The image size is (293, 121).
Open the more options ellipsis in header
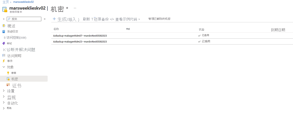(x=75, y=8)
